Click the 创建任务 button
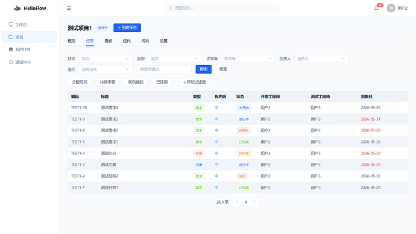The width and height of the screenshot is (416, 234). click(x=127, y=28)
